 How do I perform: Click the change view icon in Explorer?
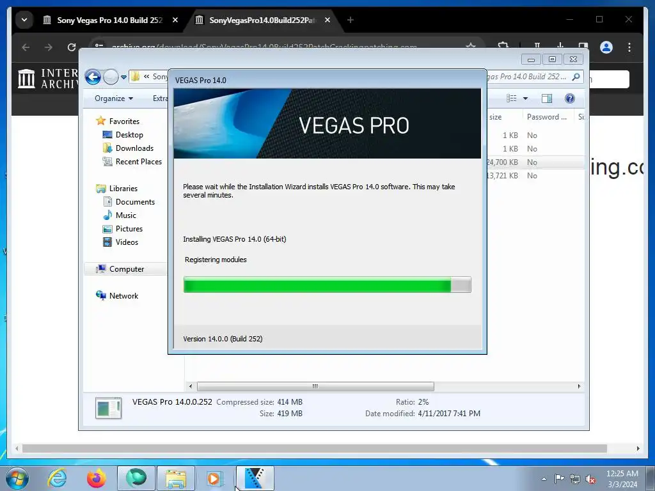(x=511, y=98)
